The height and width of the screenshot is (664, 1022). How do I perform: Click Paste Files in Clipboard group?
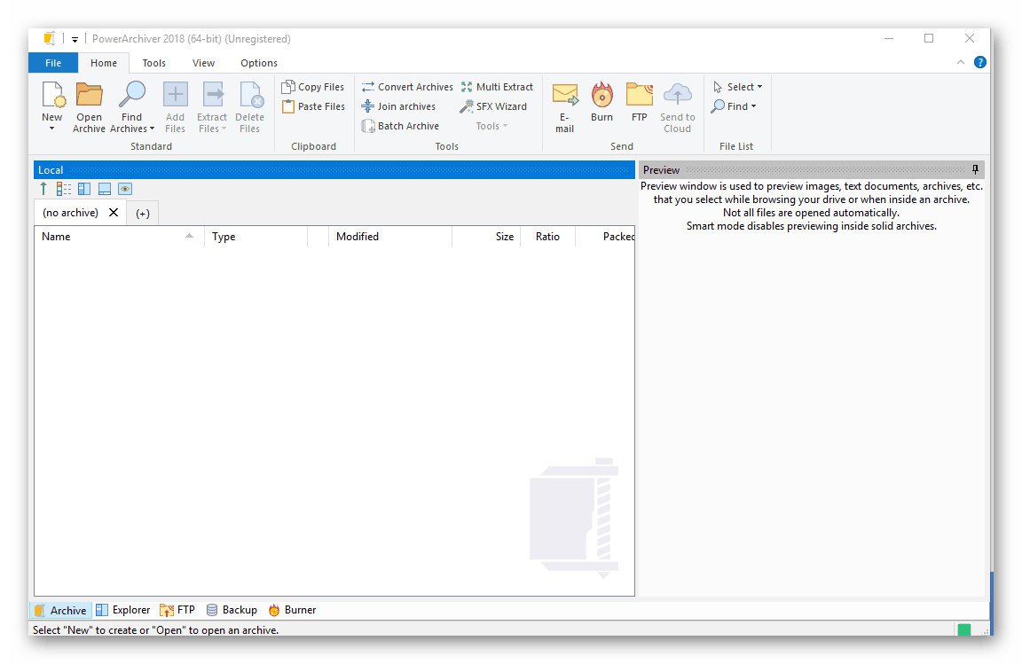click(313, 106)
